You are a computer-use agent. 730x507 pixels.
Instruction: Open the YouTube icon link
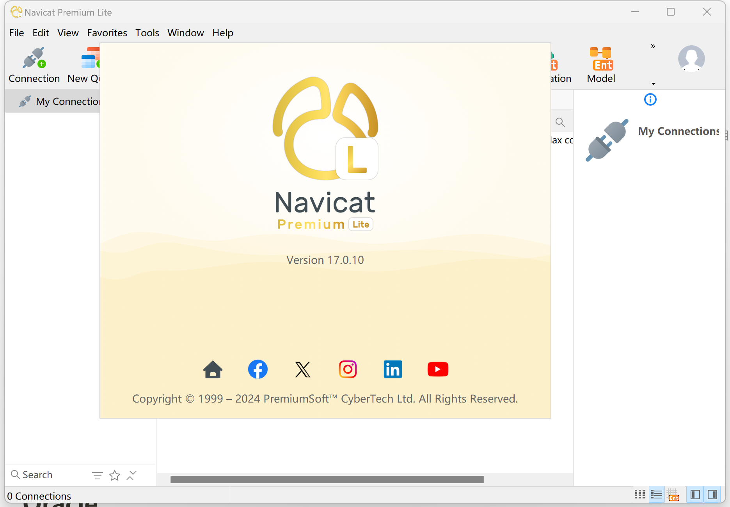(438, 369)
